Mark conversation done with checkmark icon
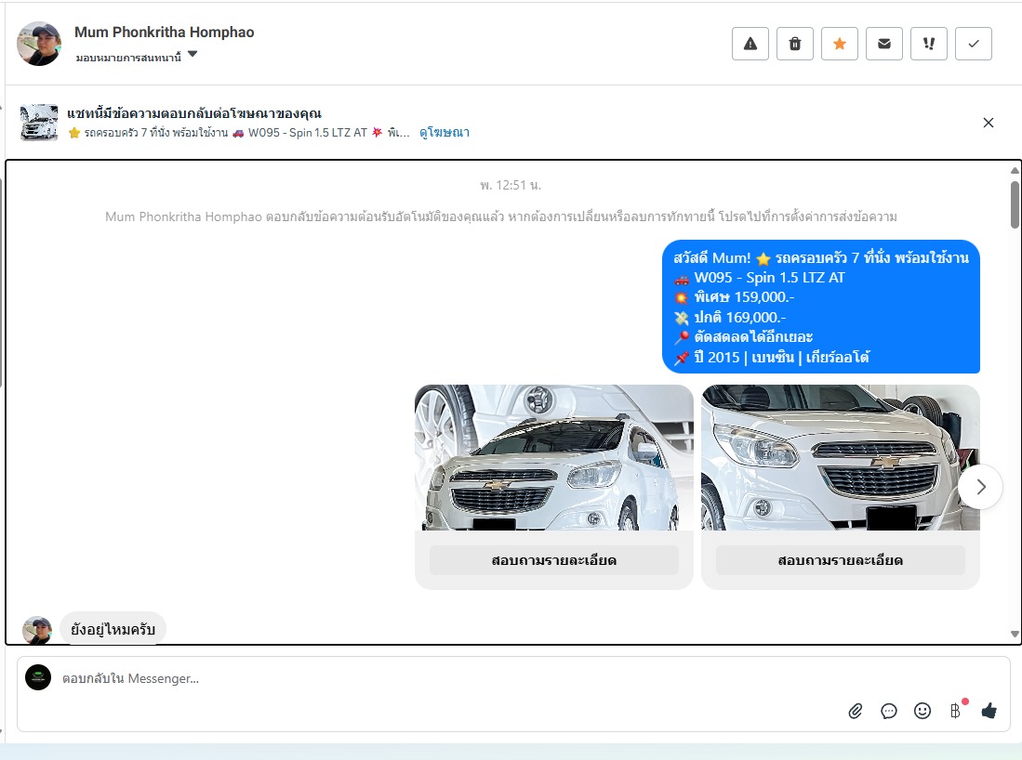The image size is (1022, 760). pos(974,44)
